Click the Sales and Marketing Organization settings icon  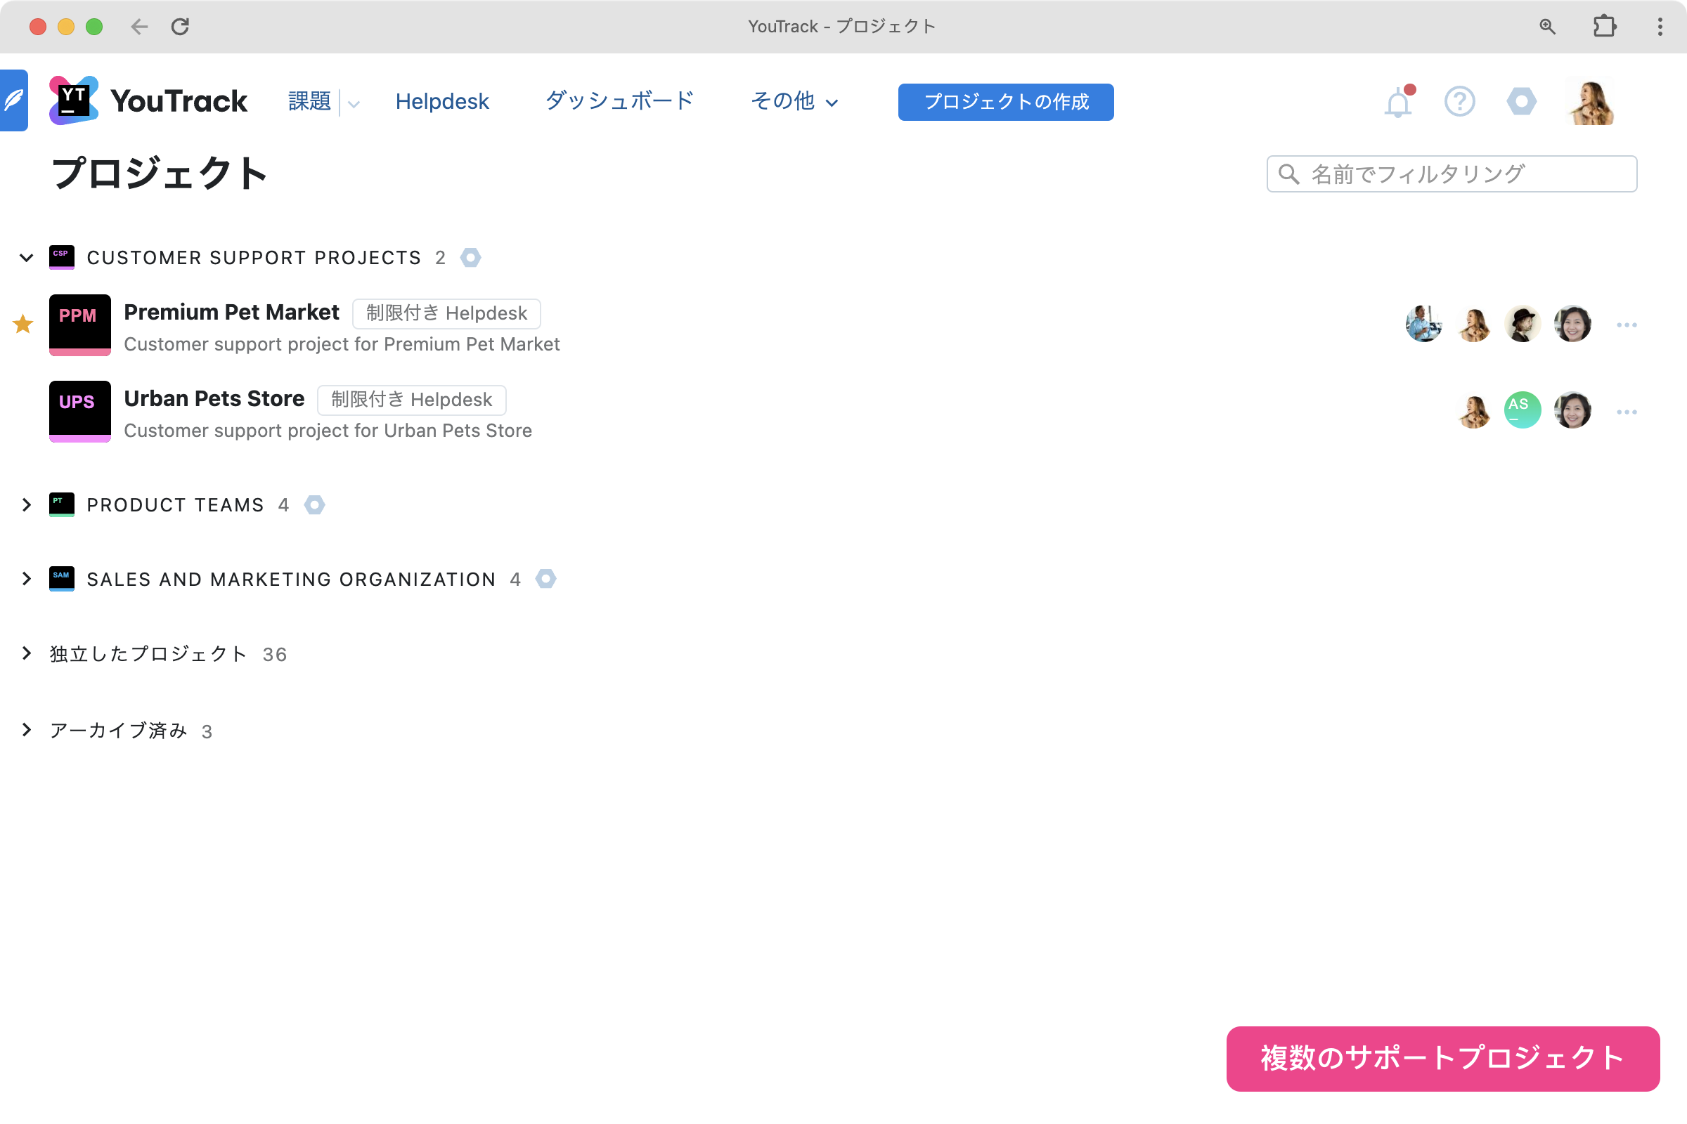[x=546, y=578]
